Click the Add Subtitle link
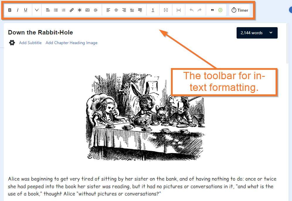The image size is (292, 201). click(30, 43)
